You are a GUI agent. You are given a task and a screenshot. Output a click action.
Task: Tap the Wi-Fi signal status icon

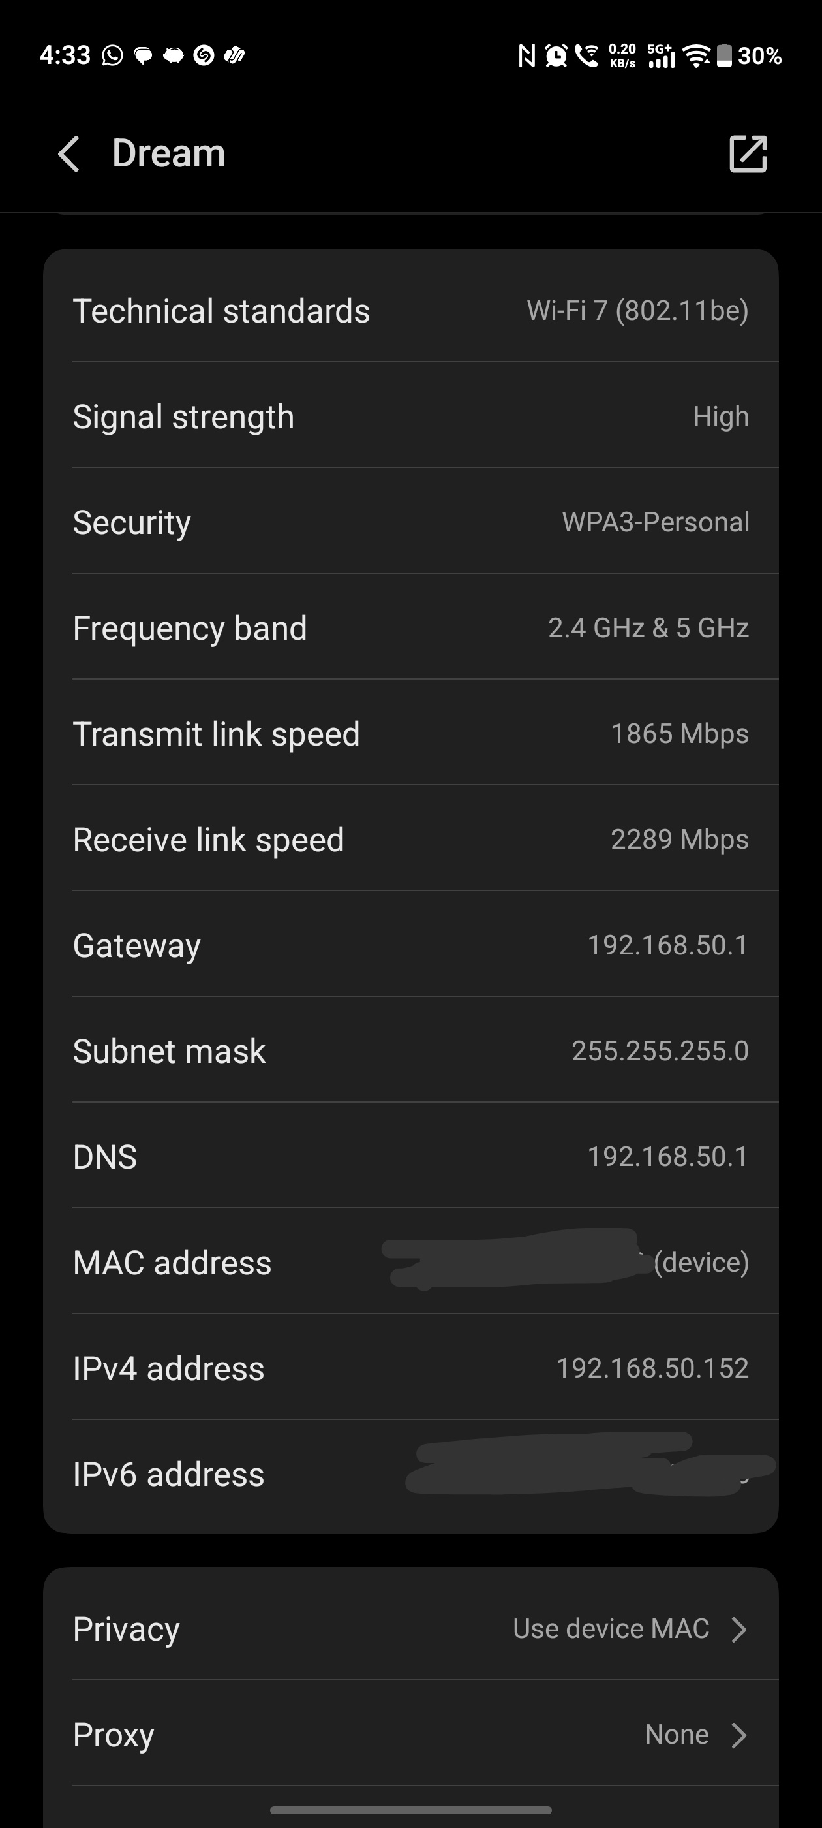pos(697,55)
